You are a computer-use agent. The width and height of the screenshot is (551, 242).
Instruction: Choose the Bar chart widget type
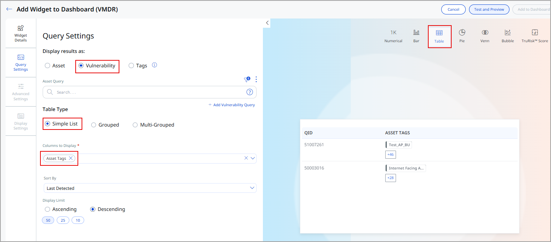click(x=416, y=36)
